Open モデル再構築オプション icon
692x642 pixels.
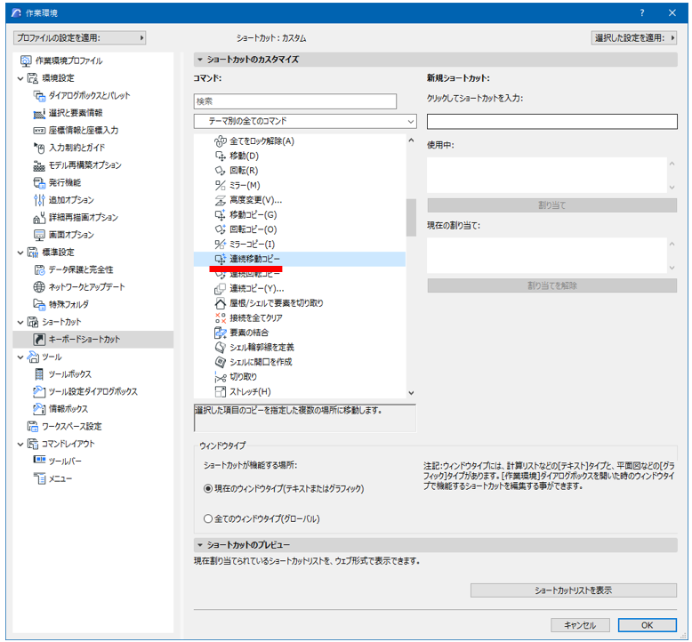click(39, 165)
